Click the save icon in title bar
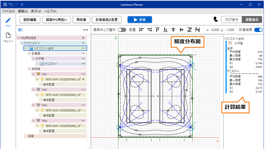 (5, 4)
